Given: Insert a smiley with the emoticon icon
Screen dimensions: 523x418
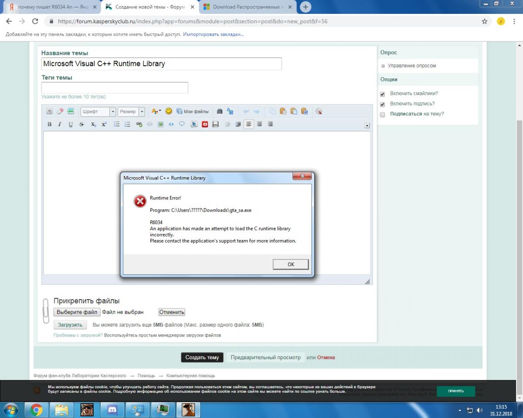Looking at the screenshot, I should (x=169, y=111).
